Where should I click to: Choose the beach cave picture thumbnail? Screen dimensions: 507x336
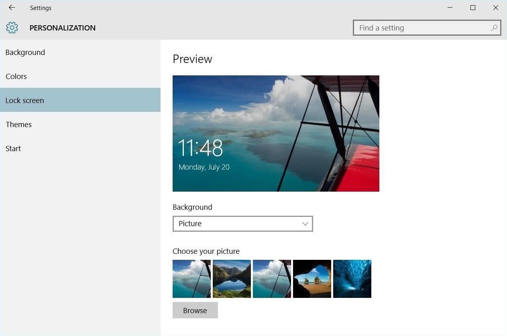[312, 279]
